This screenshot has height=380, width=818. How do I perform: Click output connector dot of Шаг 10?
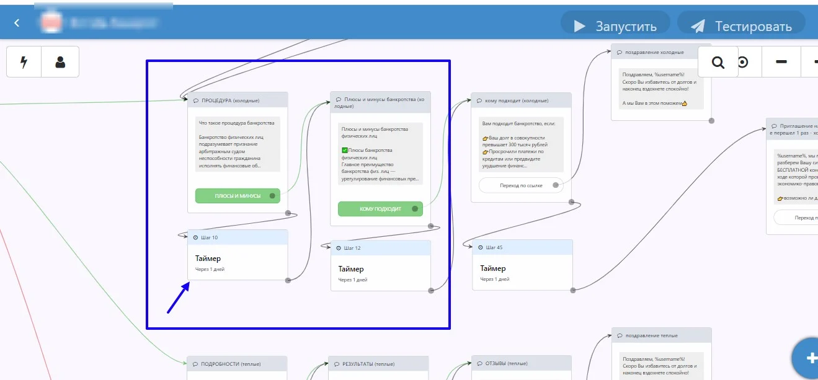point(288,280)
